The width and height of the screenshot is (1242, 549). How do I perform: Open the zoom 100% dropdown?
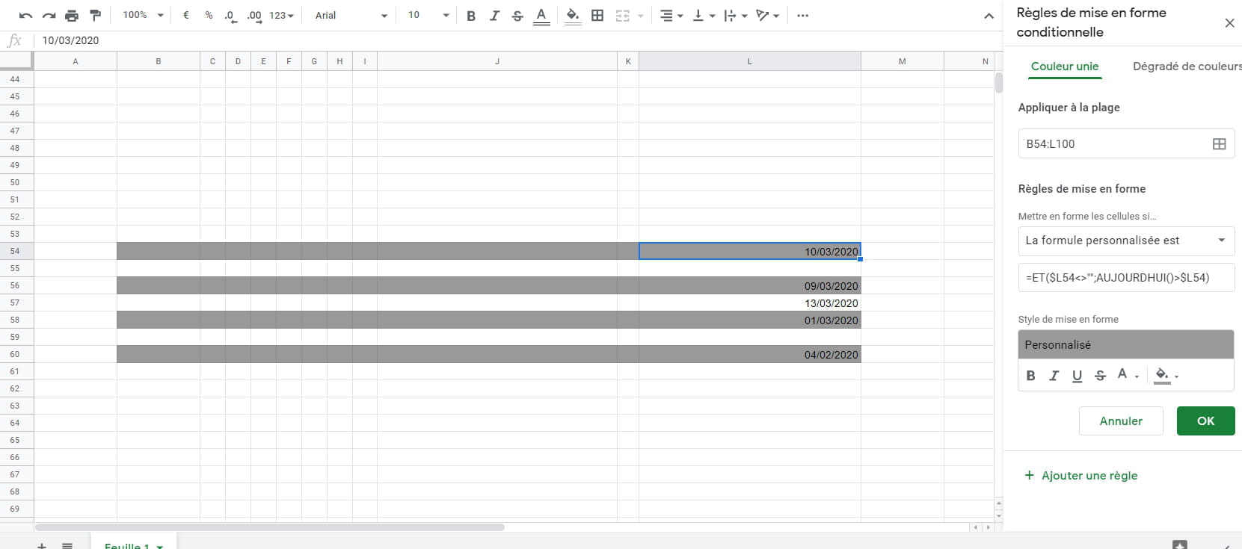(143, 16)
